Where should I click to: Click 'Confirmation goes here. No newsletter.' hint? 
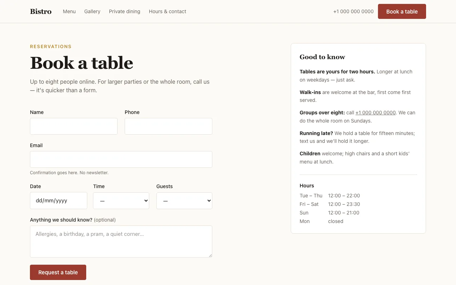coord(69,173)
